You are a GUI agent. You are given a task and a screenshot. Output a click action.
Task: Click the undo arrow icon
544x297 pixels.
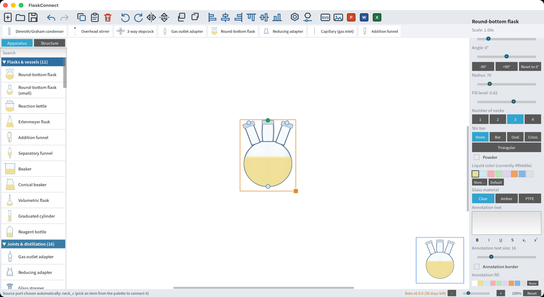click(x=51, y=17)
